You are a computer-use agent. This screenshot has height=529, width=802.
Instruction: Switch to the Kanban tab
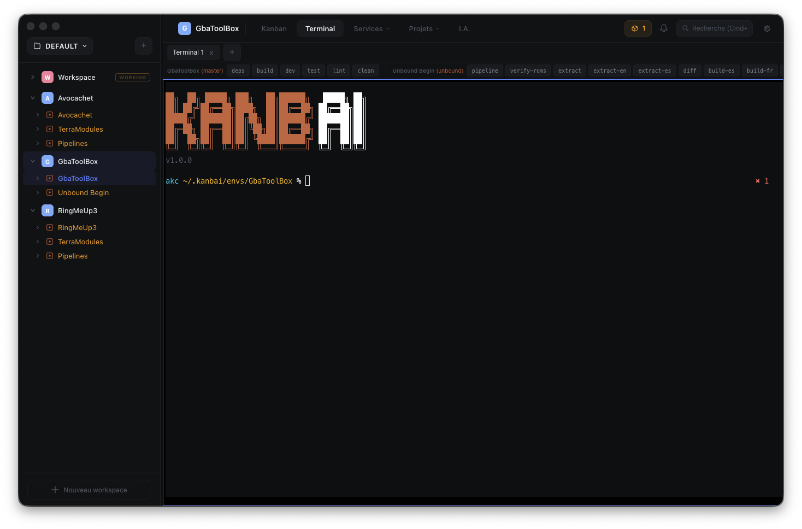[274, 29]
